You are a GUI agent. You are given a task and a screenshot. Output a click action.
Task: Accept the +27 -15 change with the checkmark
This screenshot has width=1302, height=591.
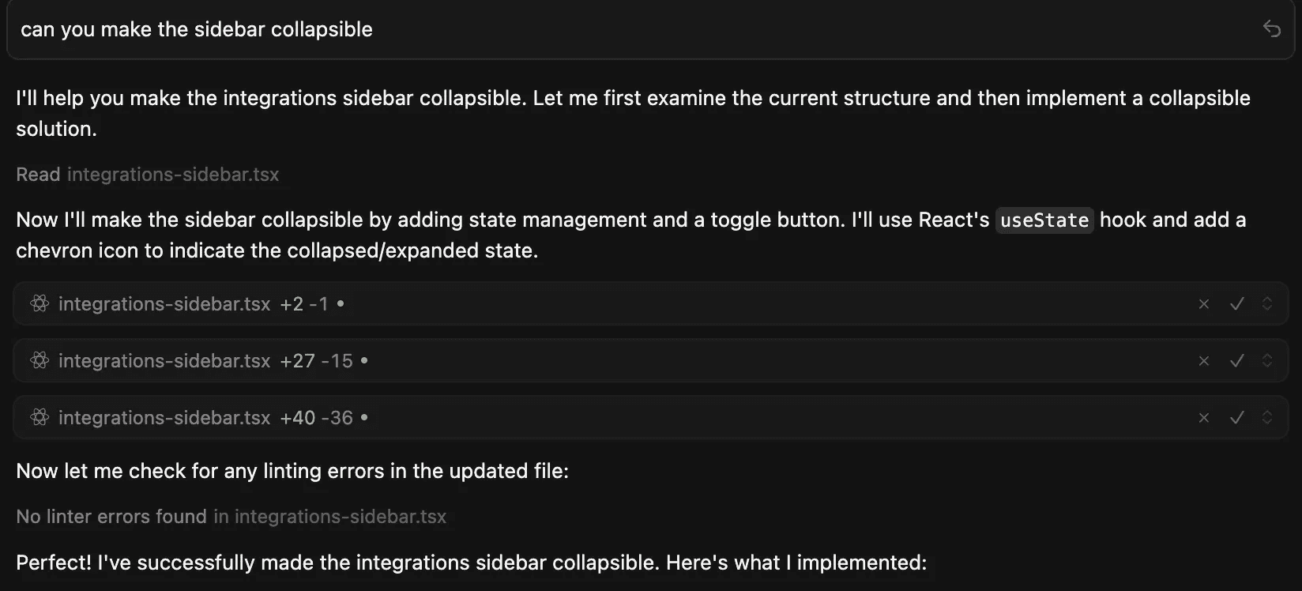tap(1237, 361)
